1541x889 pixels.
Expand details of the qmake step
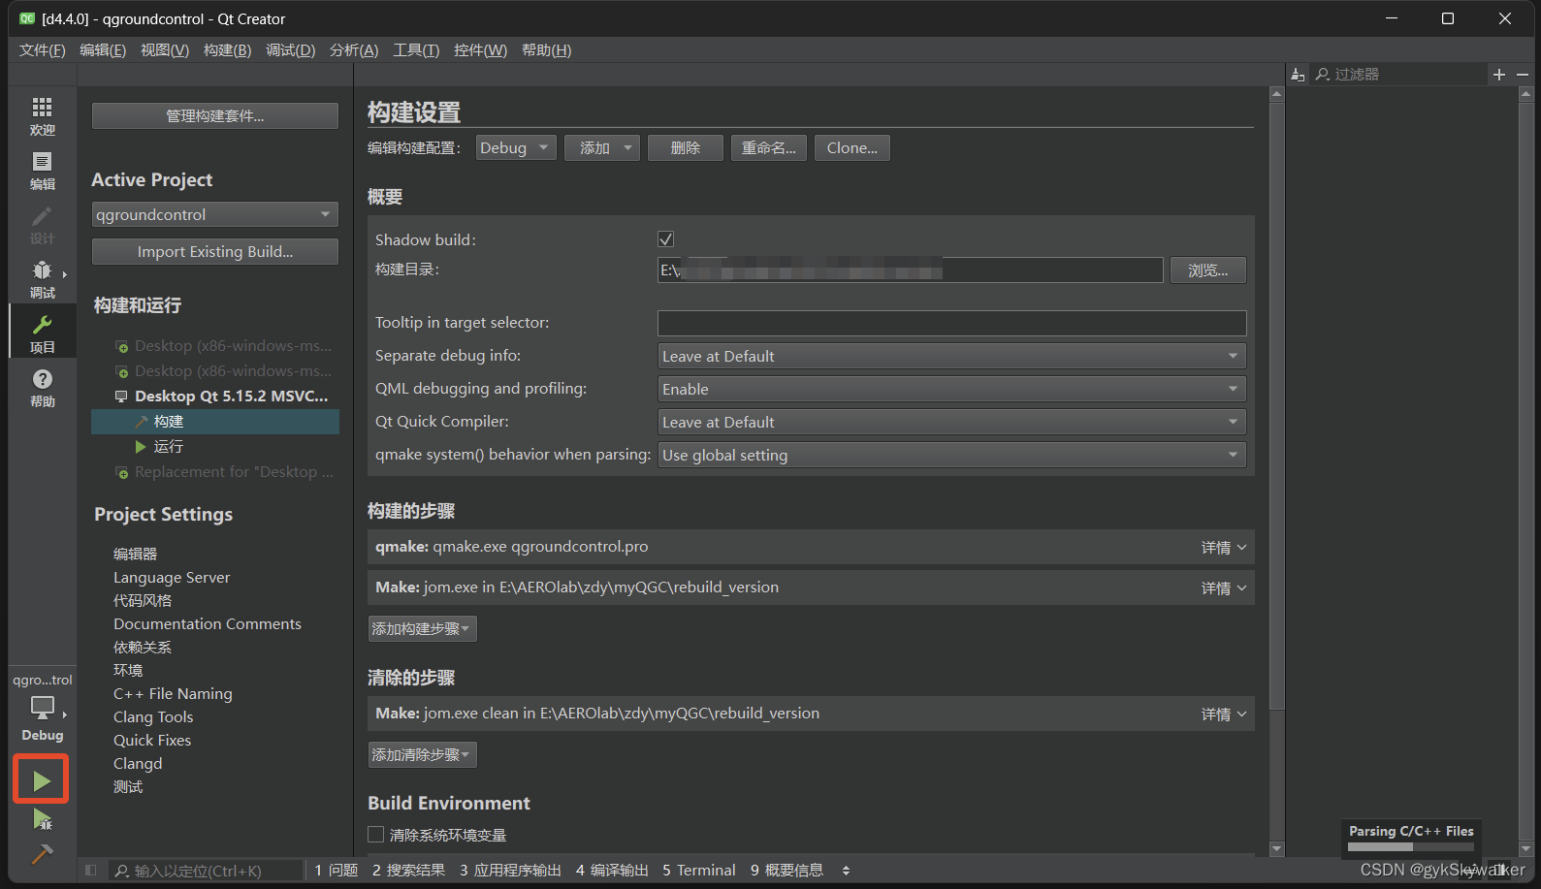pyautogui.click(x=1224, y=548)
